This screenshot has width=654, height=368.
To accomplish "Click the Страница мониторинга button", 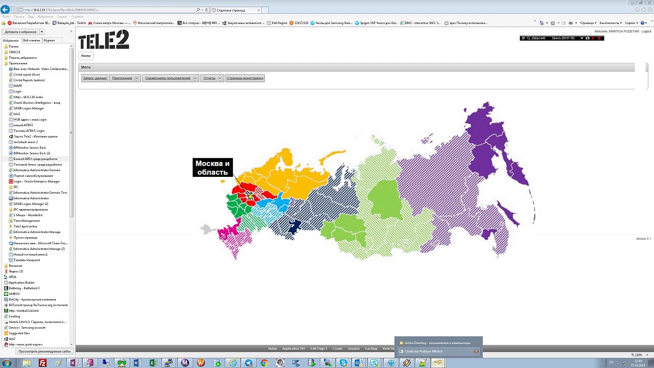I will (245, 78).
